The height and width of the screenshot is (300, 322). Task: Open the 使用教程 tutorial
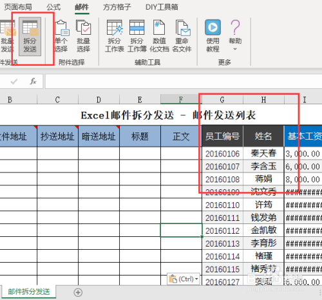[213, 36]
